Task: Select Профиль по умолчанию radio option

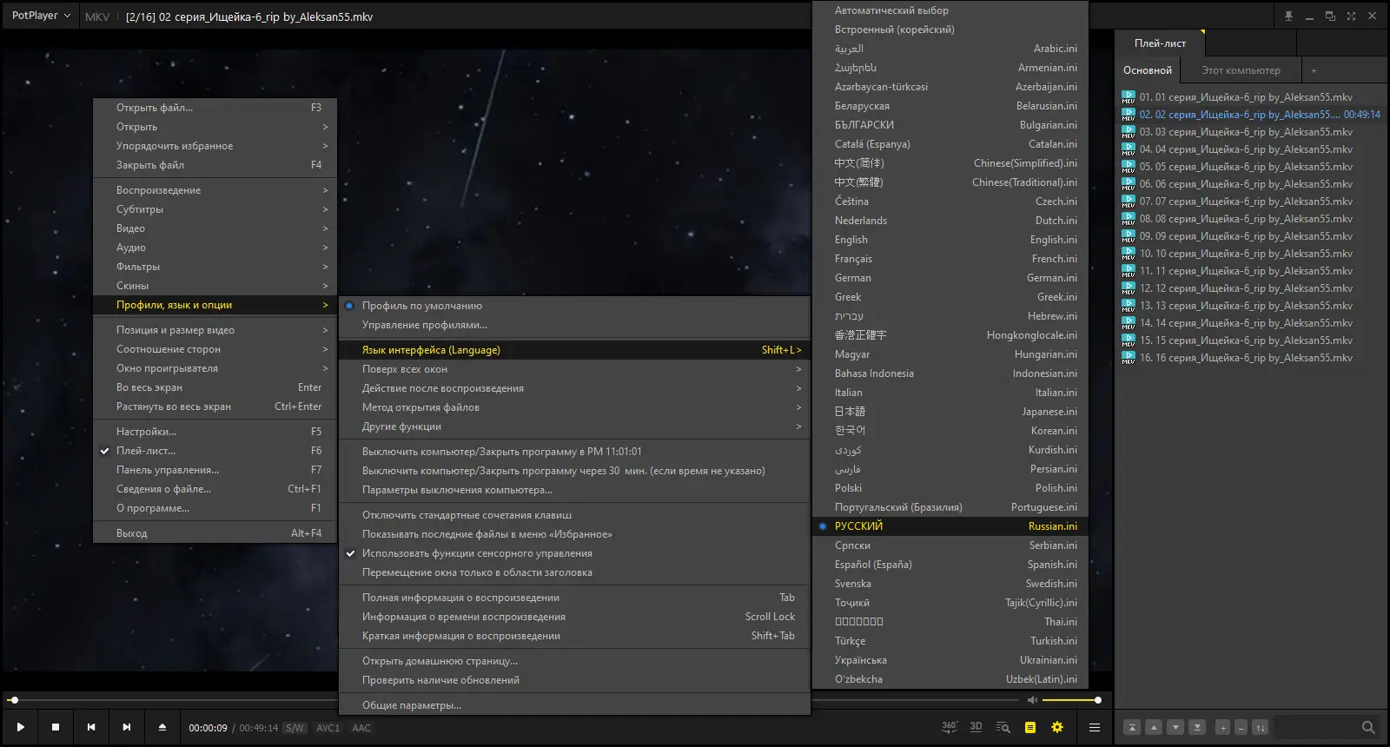Action: [422, 306]
